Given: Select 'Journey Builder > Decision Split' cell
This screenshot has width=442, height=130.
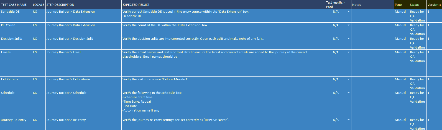Looking at the screenshot, I should [x=83, y=43].
